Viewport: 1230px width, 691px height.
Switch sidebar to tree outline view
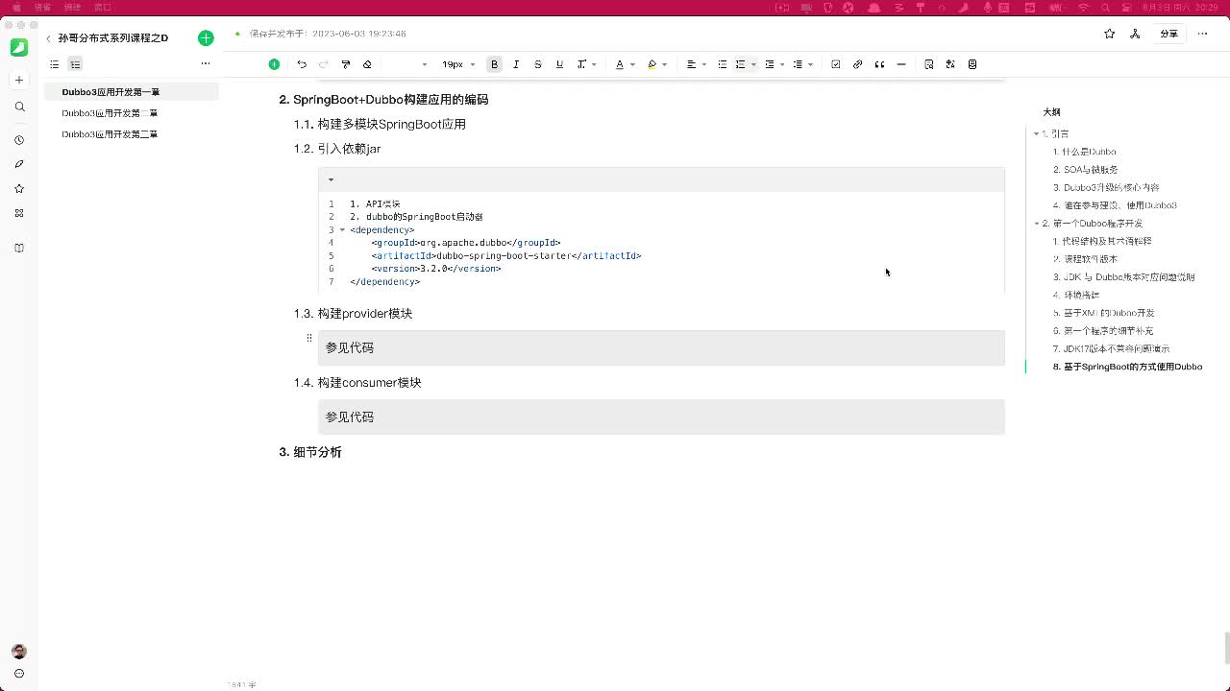click(75, 64)
